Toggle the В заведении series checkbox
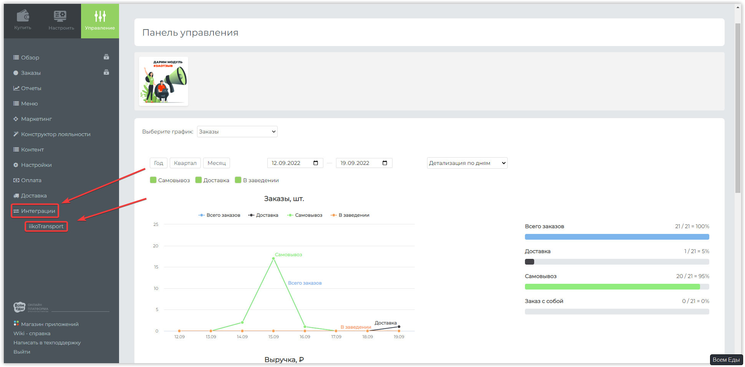 (238, 180)
